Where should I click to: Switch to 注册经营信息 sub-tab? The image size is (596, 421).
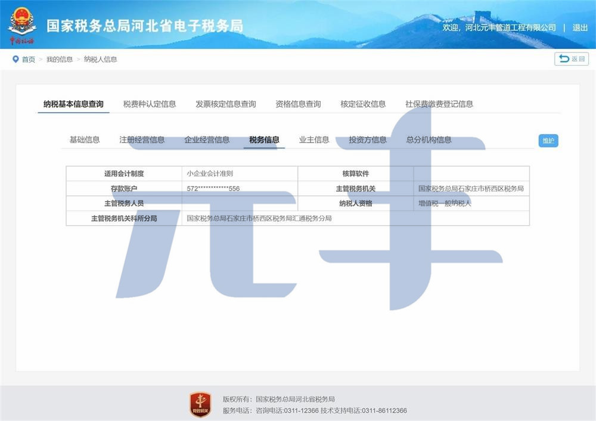pos(142,140)
